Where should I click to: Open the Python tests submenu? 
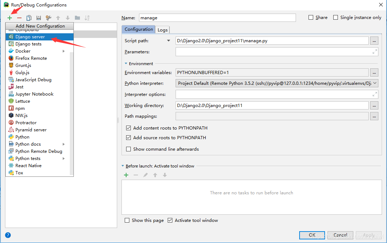38,158
